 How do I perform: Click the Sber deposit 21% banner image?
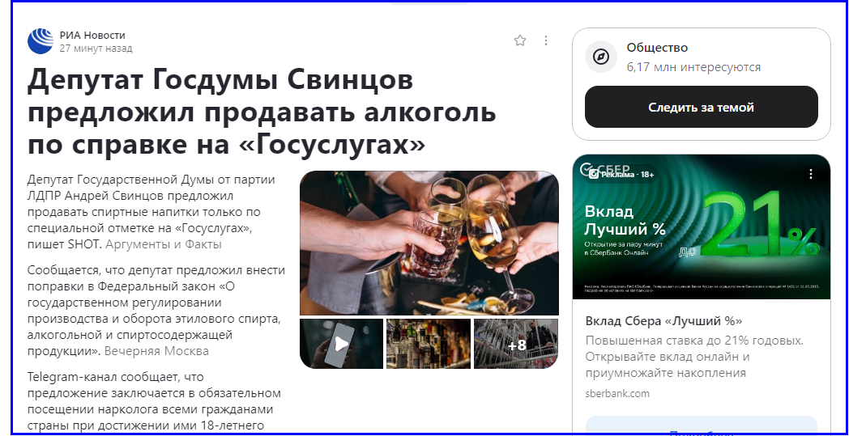point(702,226)
